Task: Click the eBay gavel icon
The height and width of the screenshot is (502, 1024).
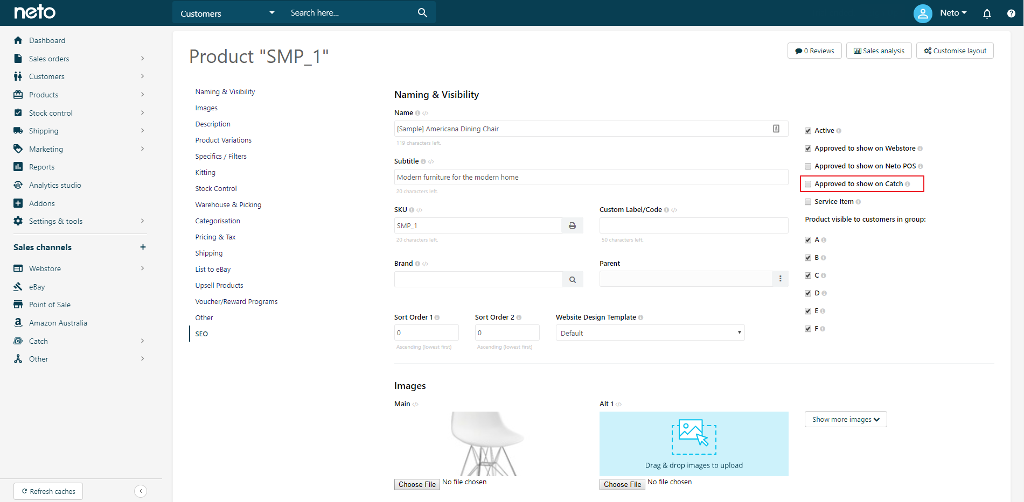Action: [x=18, y=287]
